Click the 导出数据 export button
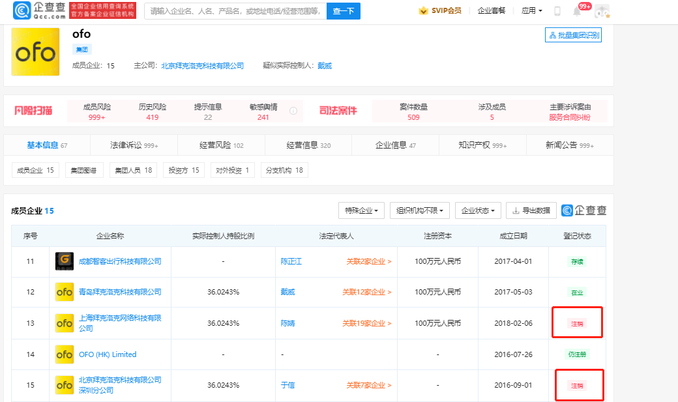 click(531, 210)
